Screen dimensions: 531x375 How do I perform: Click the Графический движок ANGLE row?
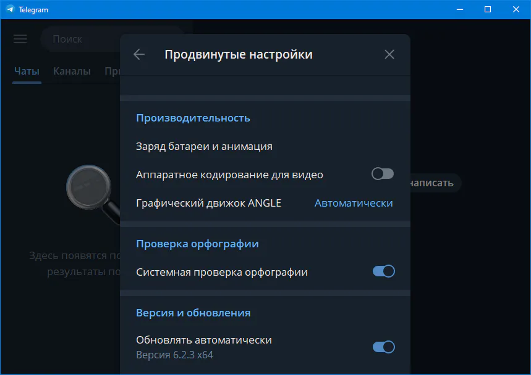pos(208,203)
